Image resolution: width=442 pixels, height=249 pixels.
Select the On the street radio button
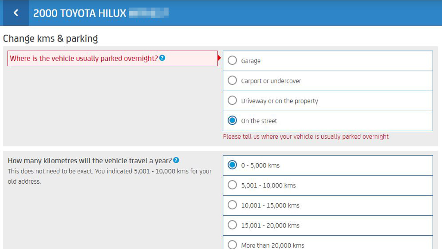(x=232, y=121)
